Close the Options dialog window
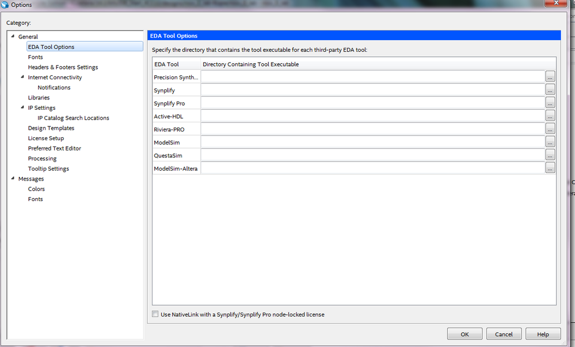 pyautogui.click(x=556, y=3)
